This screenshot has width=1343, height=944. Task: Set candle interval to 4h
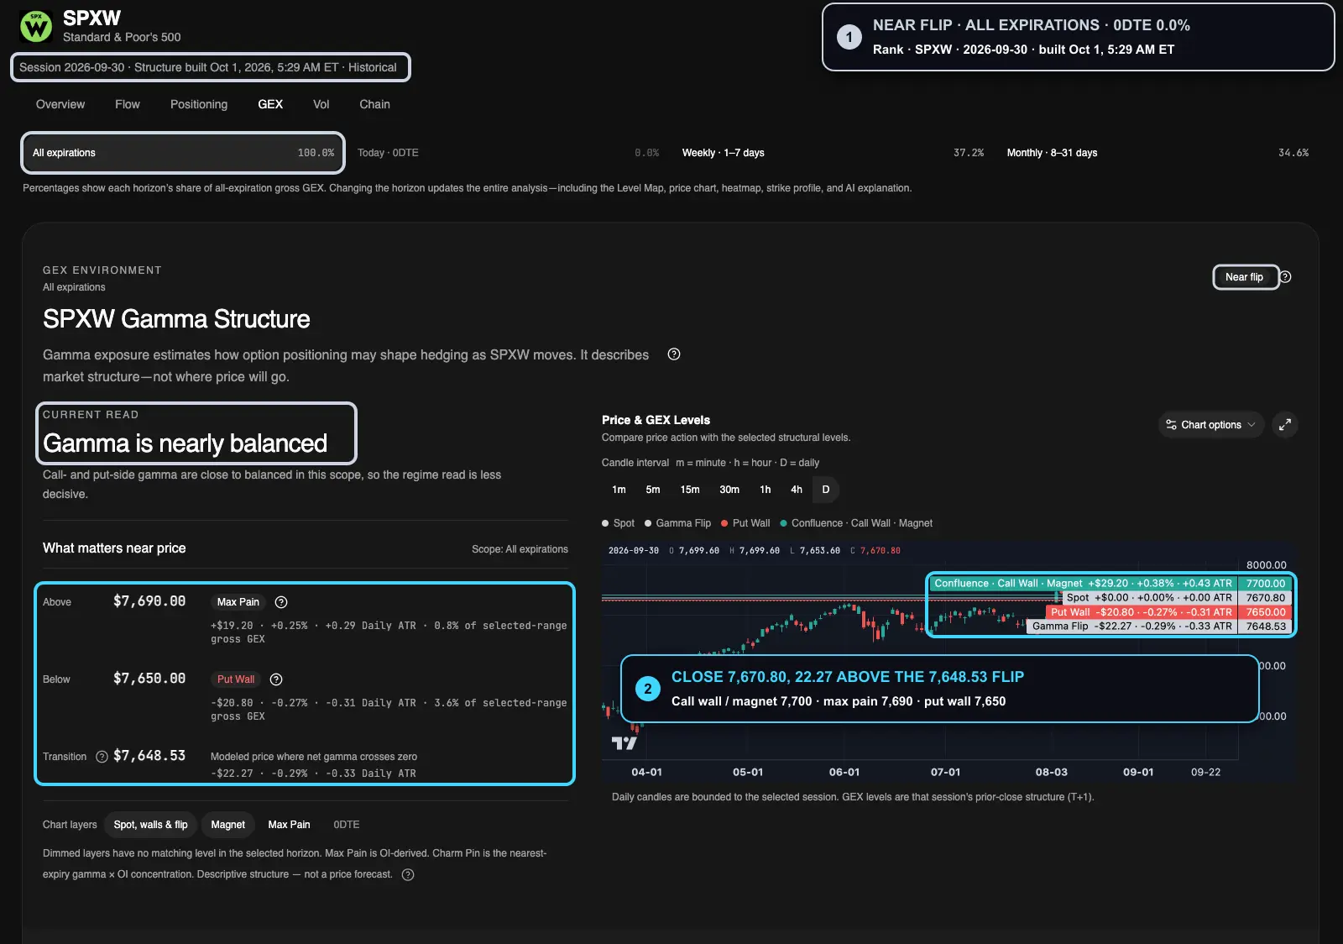(797, 490)
